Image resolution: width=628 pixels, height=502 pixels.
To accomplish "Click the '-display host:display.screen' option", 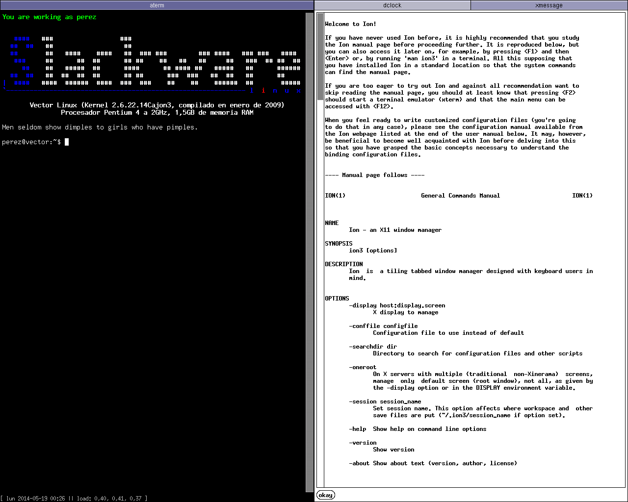I will (x=397, y=305).
